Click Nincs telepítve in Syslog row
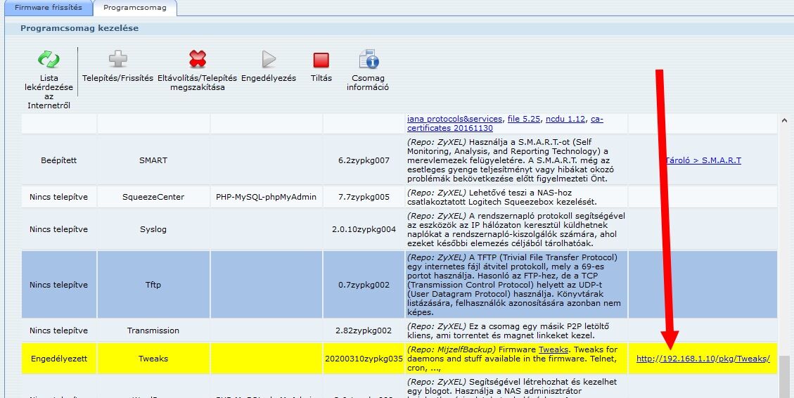This screenshot has height=398, width=794. [x=59, y=229]
